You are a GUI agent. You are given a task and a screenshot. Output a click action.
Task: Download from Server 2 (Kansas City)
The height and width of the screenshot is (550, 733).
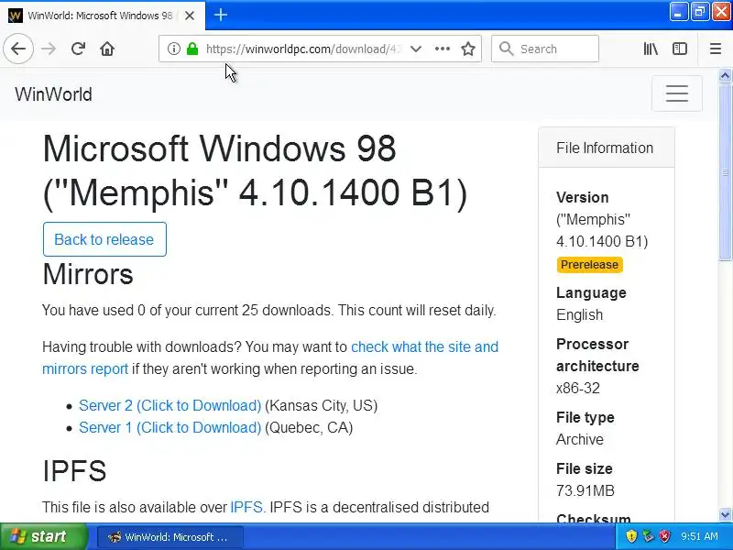click(x=170, y=405)
